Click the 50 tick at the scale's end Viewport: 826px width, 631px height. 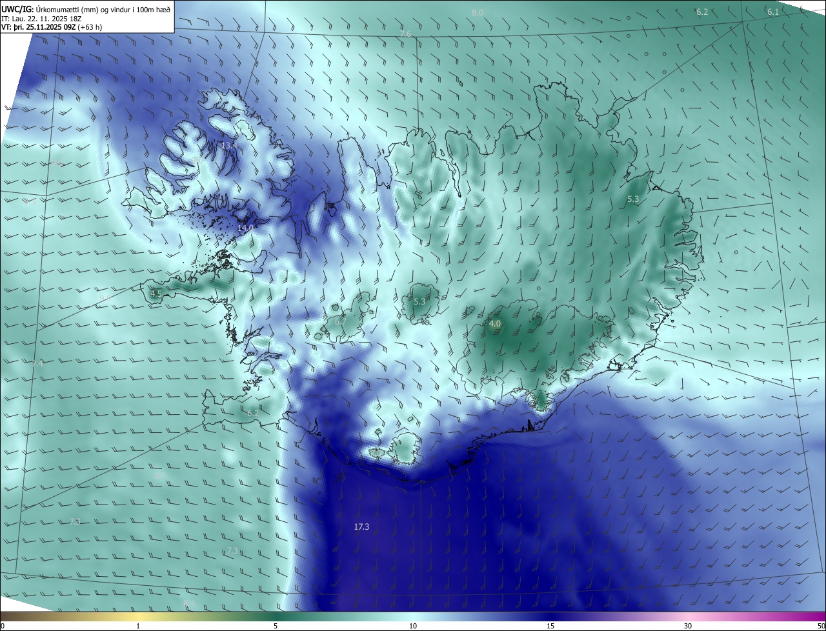pos(821,626)
